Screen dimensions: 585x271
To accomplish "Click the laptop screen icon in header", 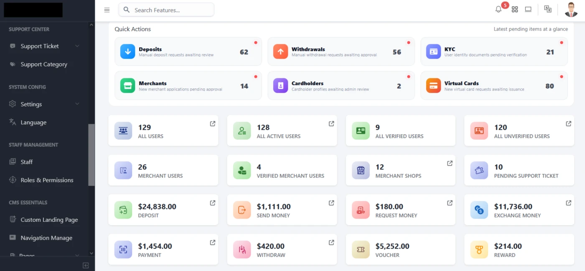I will [x=528, y=10].
